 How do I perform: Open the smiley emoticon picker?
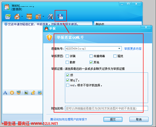coord(12,93)
